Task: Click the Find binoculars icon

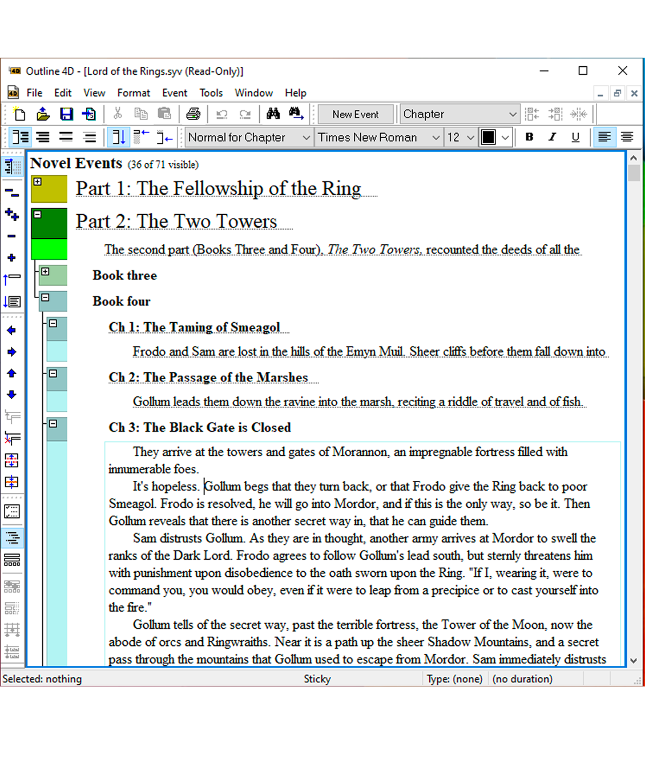Action: [x=273, y=114]
